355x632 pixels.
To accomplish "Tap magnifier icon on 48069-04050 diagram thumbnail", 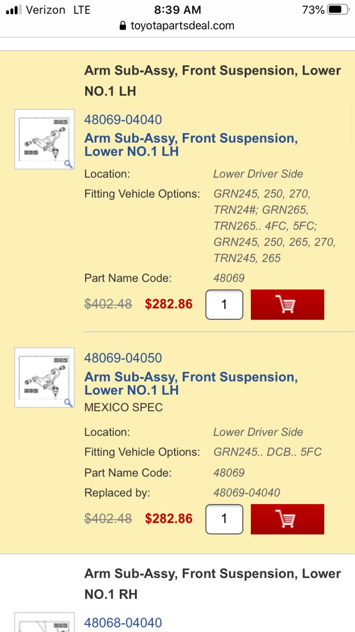I will coord(68,402).
